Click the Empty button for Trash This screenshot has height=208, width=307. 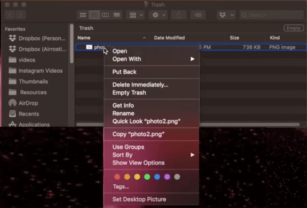point(293,28)
